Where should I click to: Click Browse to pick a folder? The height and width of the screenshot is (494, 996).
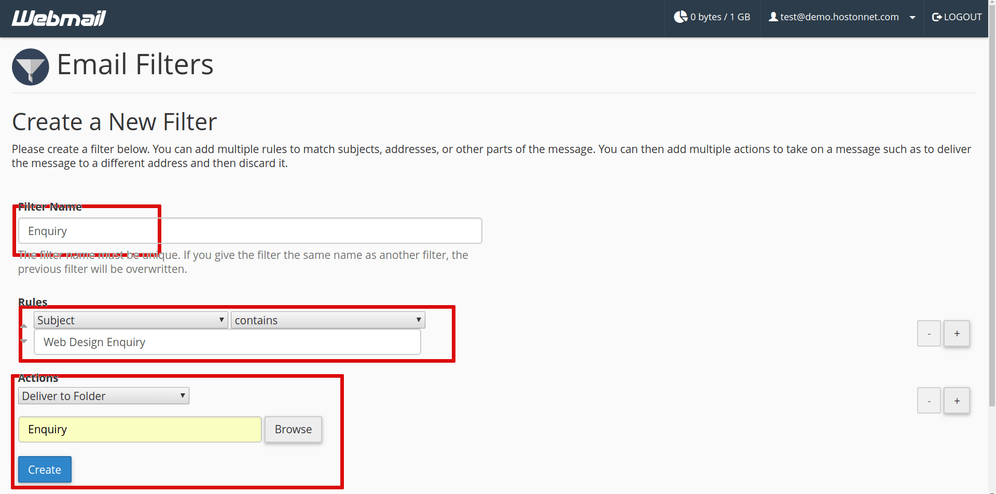point(293,429)
